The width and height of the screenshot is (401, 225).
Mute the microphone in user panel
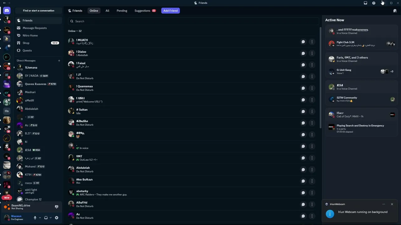(x=35, y=218)
